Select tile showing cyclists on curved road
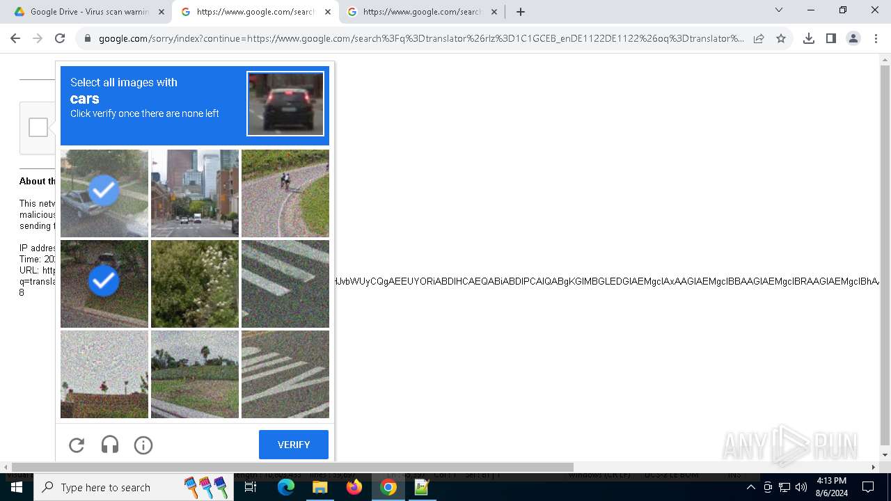The width and height of the screenshot is (891, 501). 285,193
